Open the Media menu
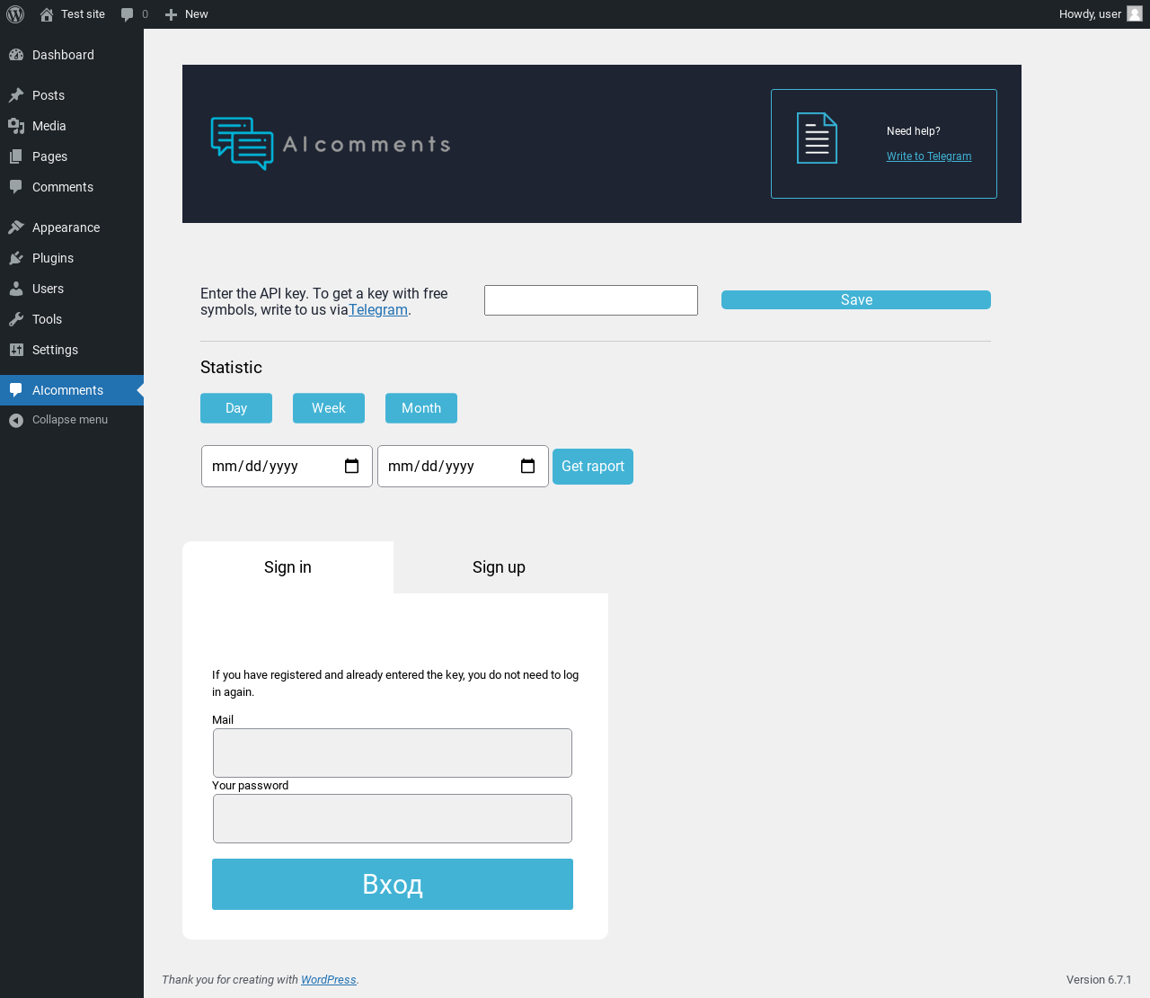Screen dimensions: 1150x998 (x=72, y=126)
